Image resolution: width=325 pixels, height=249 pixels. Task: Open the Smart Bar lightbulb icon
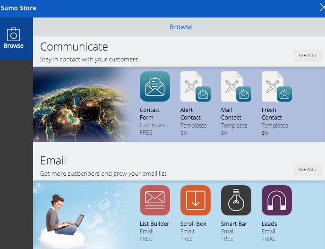(x=236, y=200)
